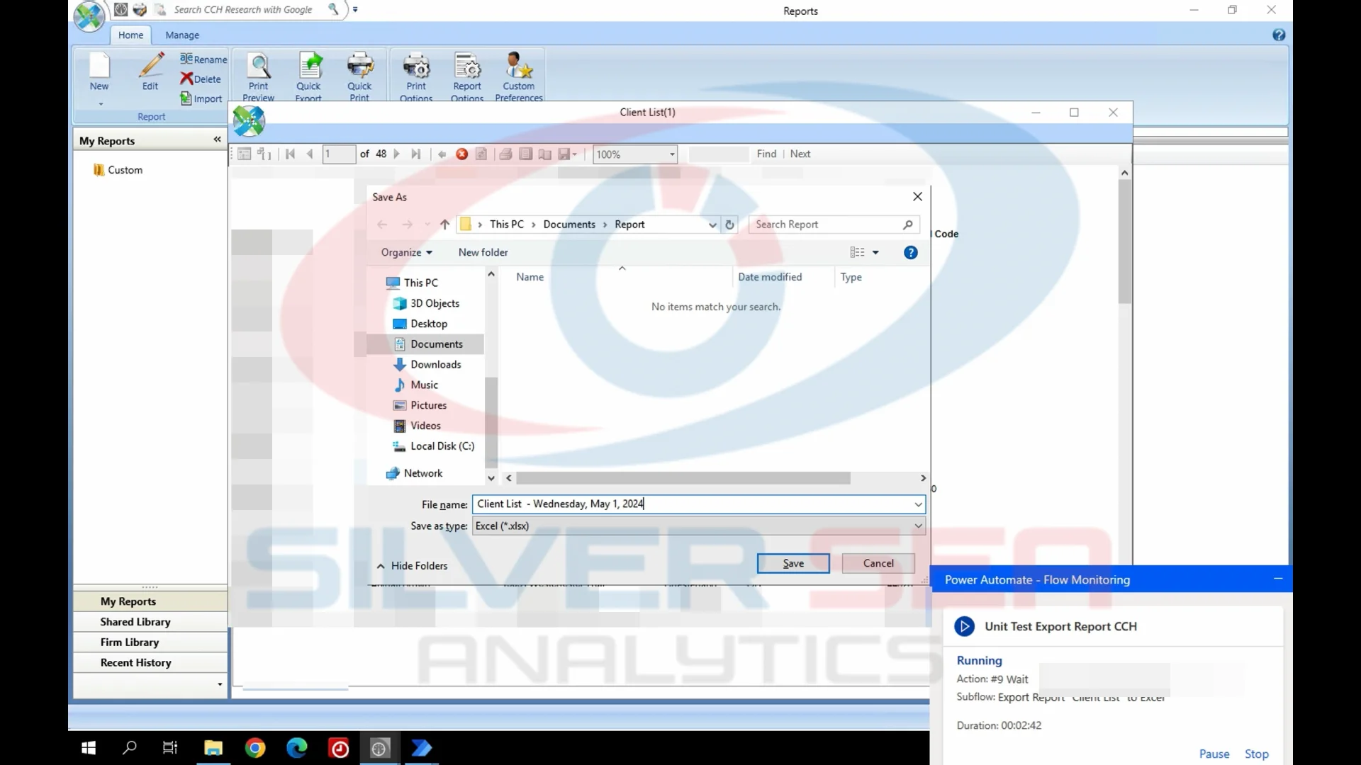Go to last page in viewer toolbar
This screenshot has width=1361, height=765.
[x=416, y=154]
